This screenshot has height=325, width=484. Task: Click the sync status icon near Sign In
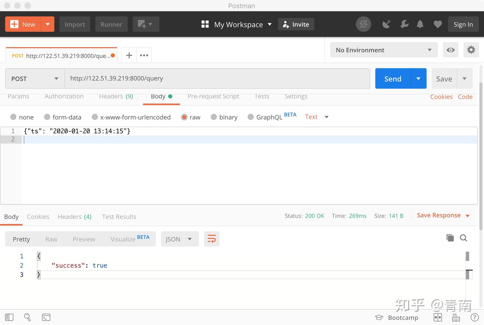click(363, 24)
